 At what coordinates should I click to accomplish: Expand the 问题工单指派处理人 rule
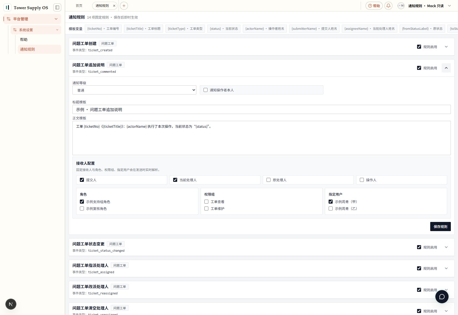[x=446, y=268]
